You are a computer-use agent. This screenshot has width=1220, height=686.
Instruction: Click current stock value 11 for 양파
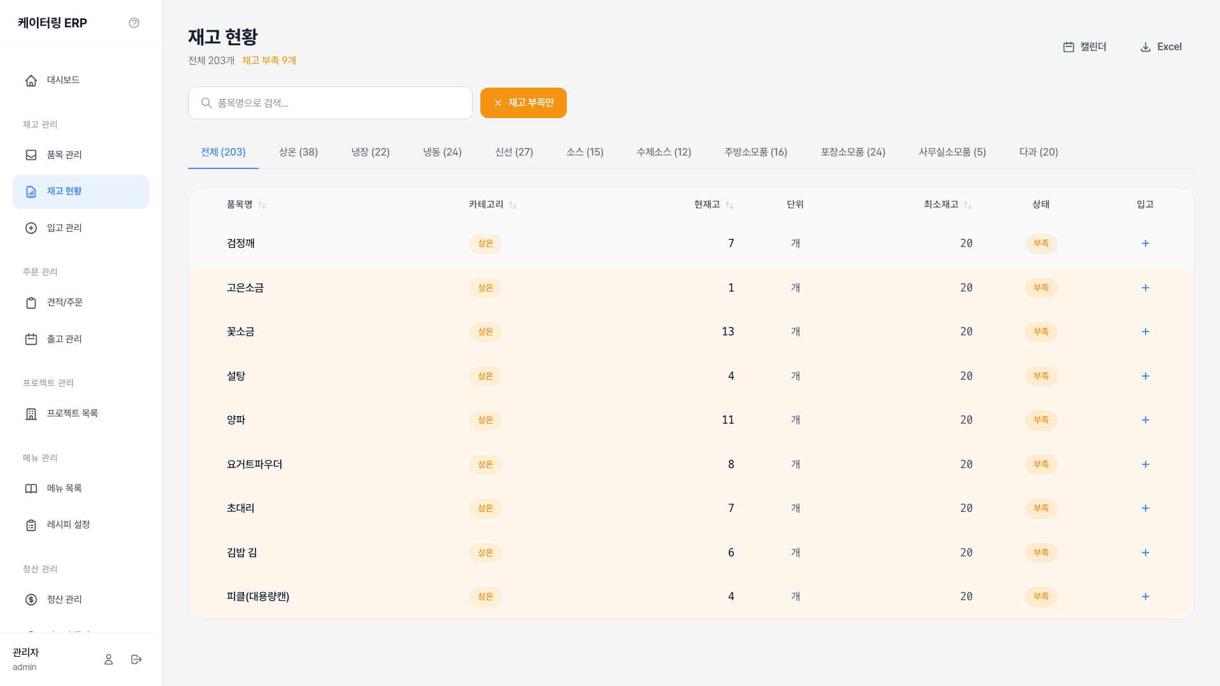[x=728, y=420]
